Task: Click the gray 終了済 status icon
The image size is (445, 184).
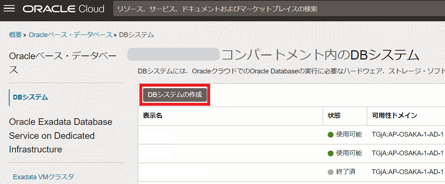Action: pos(330,172)
